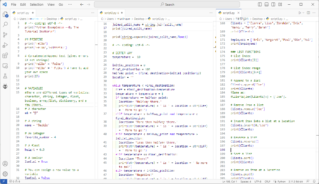Open the UTF-8 encoding selector

click(x=258, y=181)
